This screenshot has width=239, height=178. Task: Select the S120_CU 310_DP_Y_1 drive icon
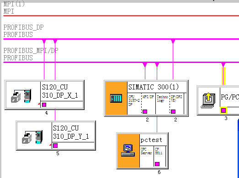(32, 137)
